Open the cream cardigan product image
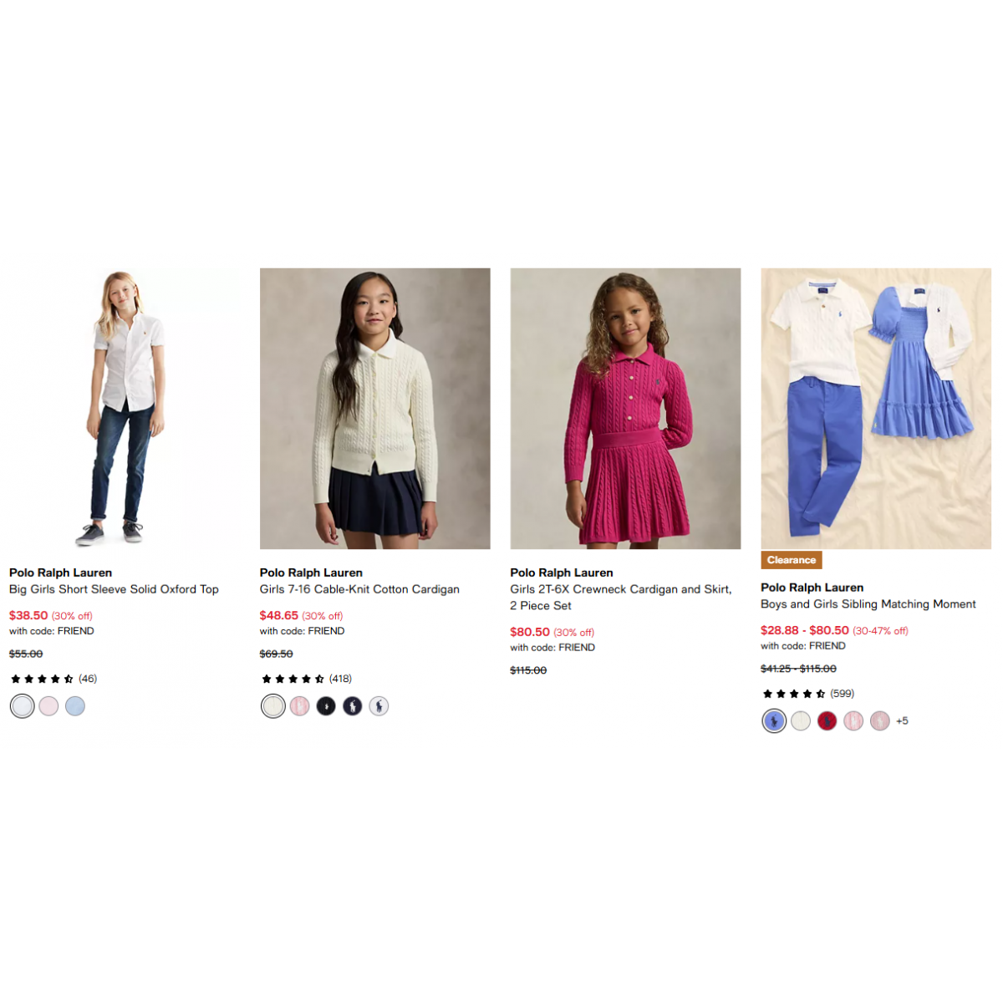 click(375, 409)
